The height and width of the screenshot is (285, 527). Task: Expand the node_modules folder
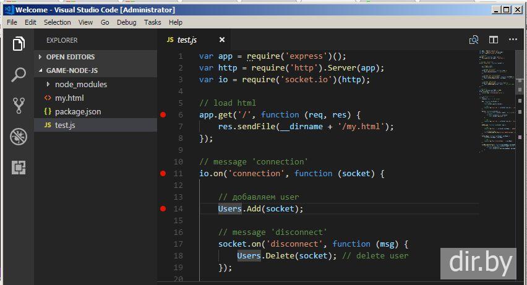[80, 84]
